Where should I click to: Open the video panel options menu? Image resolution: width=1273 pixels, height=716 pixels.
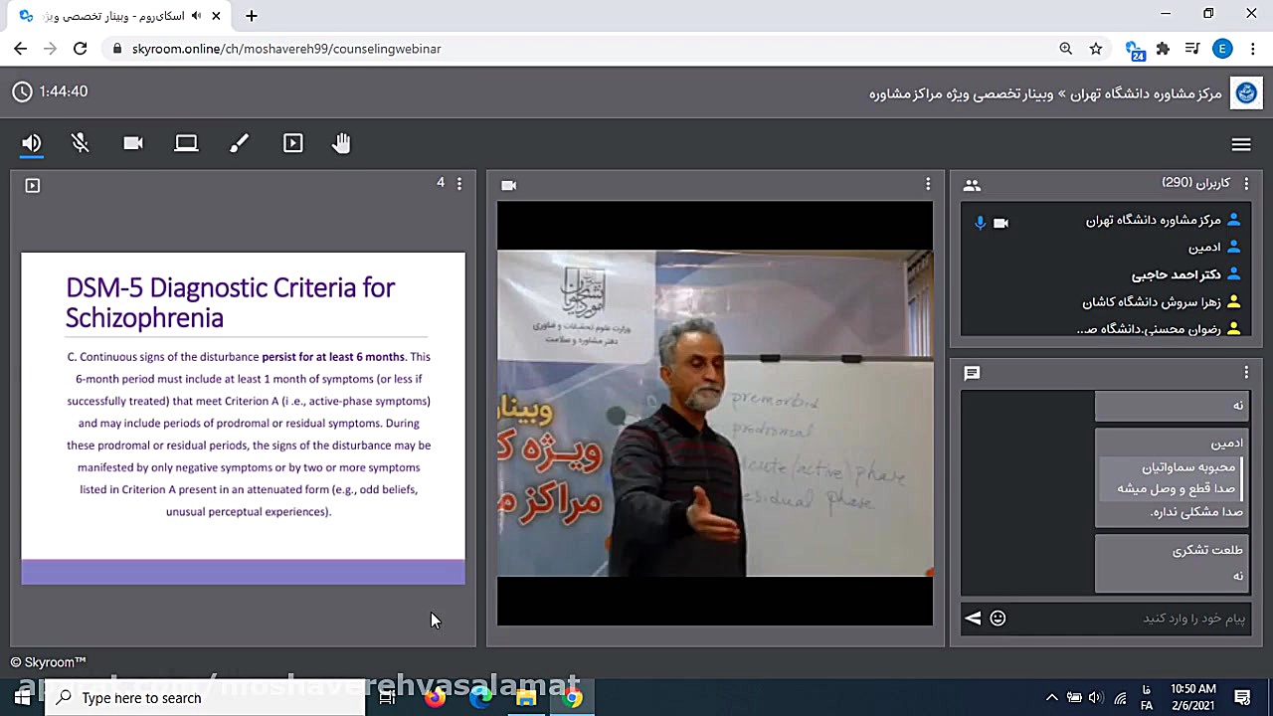928,184
